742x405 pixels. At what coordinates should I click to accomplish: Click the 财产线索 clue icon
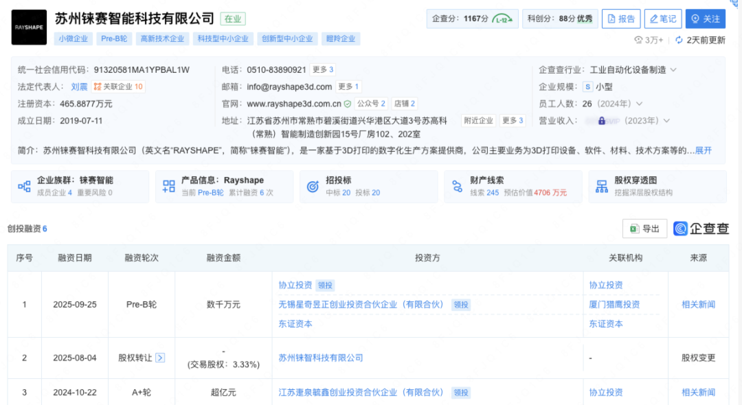pyautogui.click(x=458, y=187)
